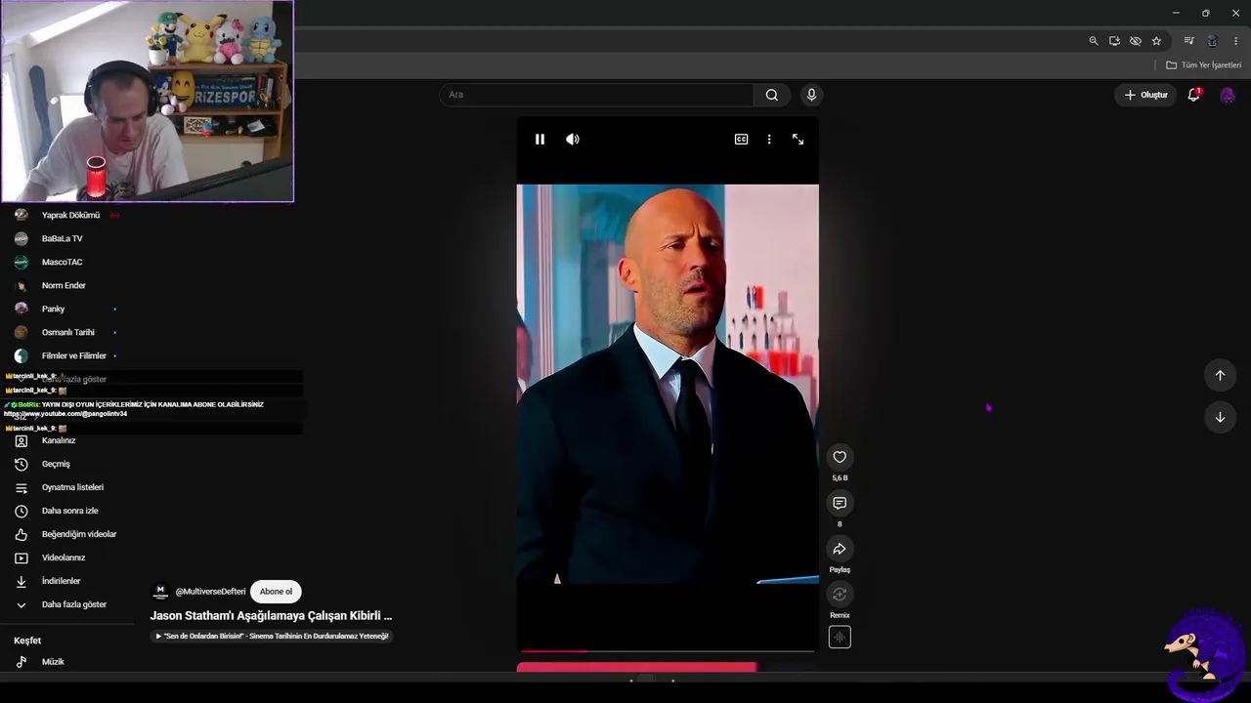Open the Oluştur create menu
1251x703 pixels.
1146,95
